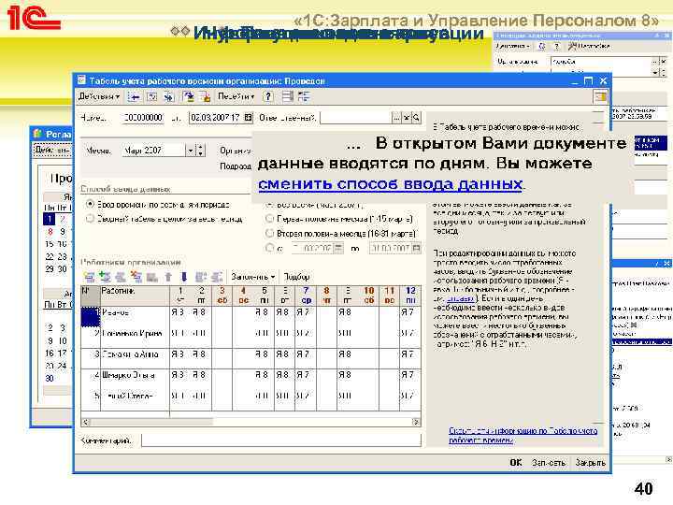Select radio 'Сводный табель в целом за весь период'
This screenshot has height=505, width=673.
click(90, 219)
